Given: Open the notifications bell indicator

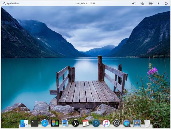Looking at the screenshot, I should coord(158,3).
